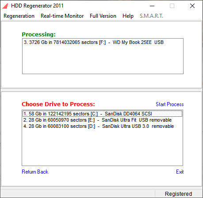This screenshot has width=203, height=198.
Task: Open the Full Version menu
Action: pyautogui.click(x=103, y=16)
